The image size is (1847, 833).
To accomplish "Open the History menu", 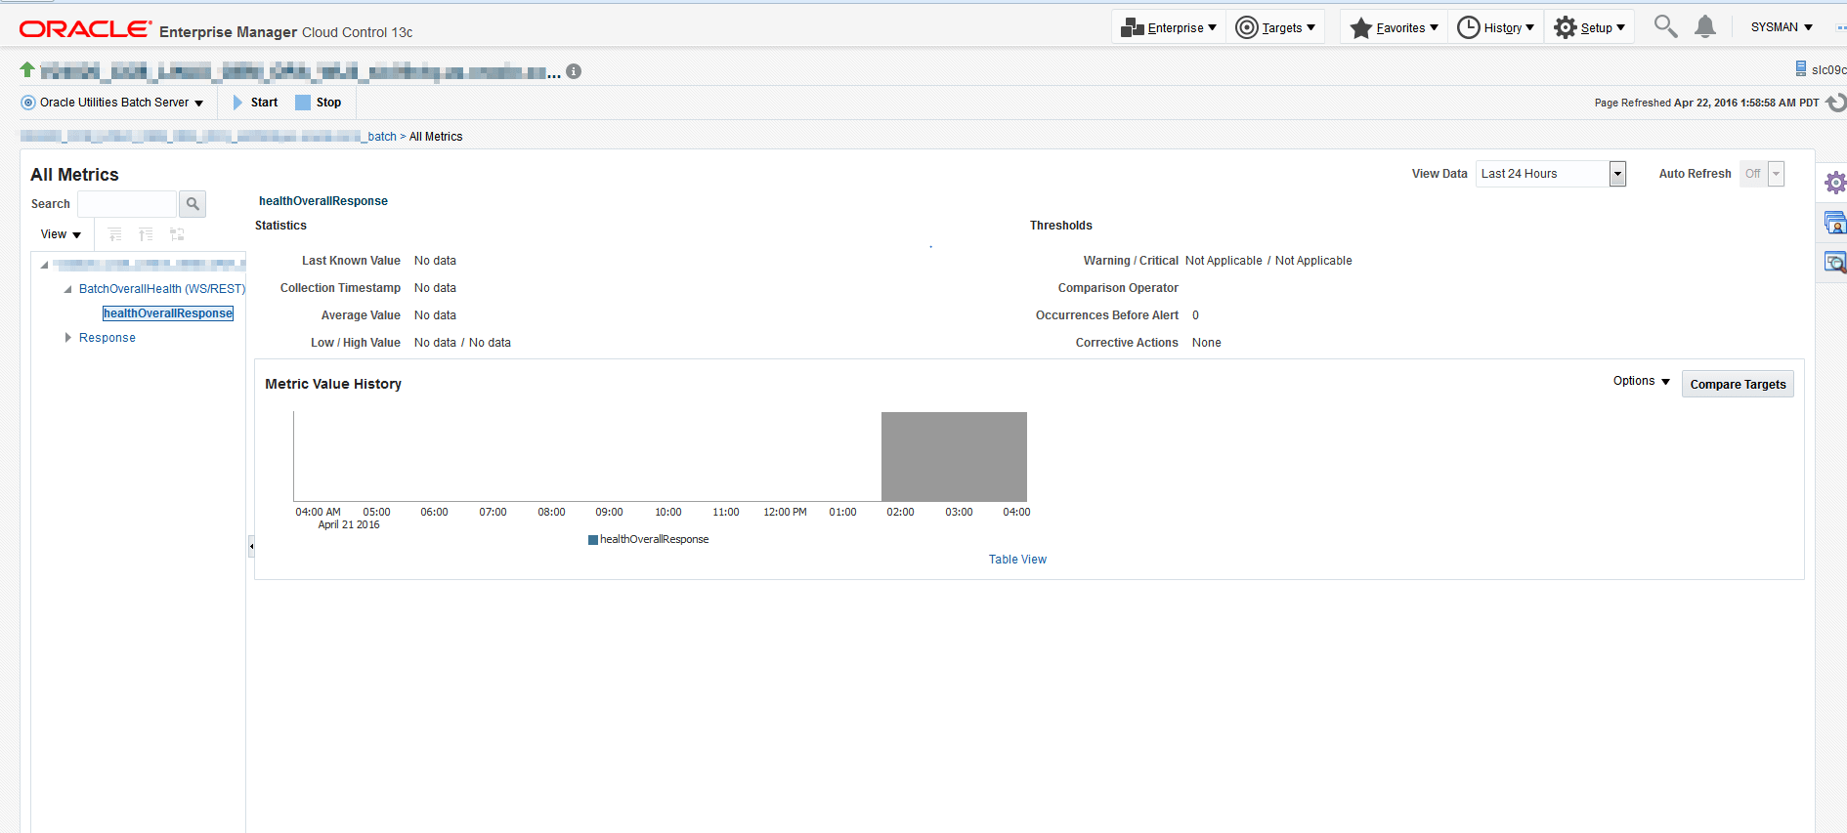I will [1495, 27].
